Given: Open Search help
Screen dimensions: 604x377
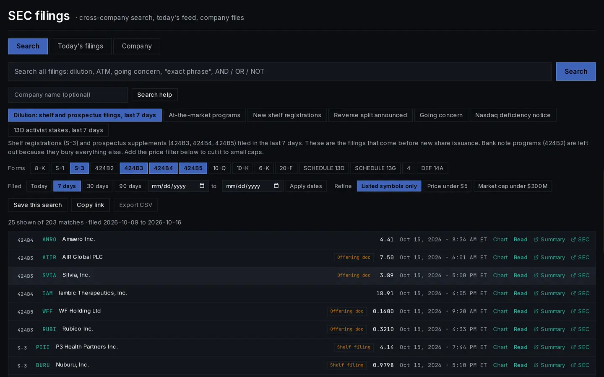Looking at the screenshot, I should click(x=155, y=95).
